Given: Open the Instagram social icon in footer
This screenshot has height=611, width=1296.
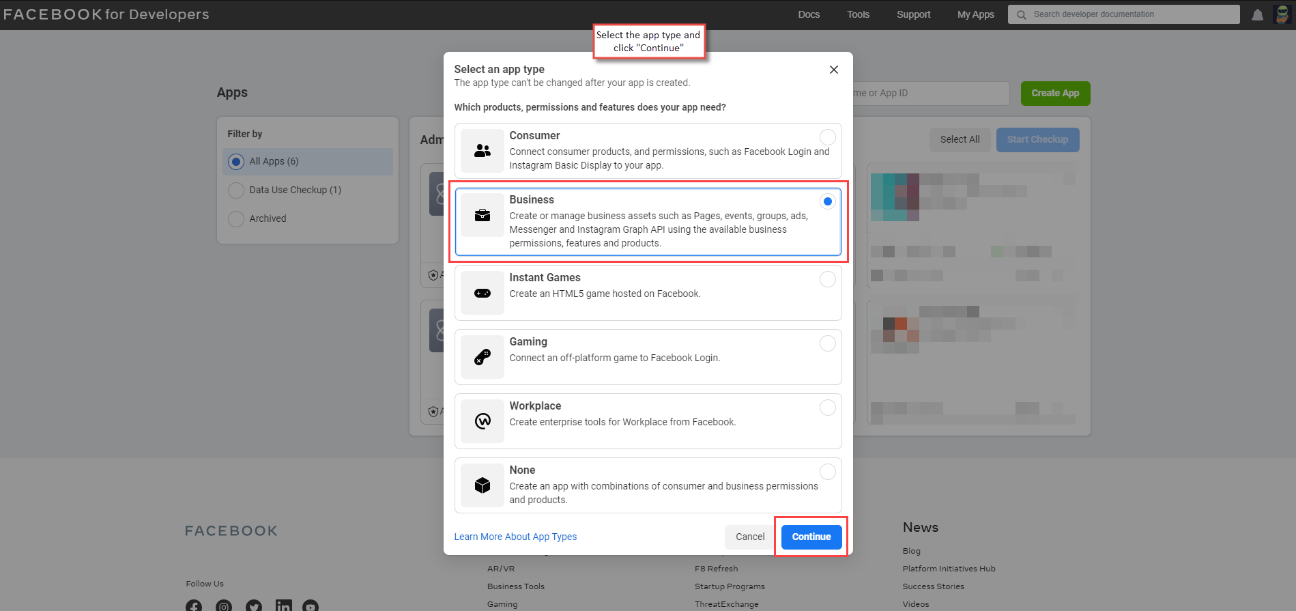Looking at the screenshot, I should click(x=224, y=606).
